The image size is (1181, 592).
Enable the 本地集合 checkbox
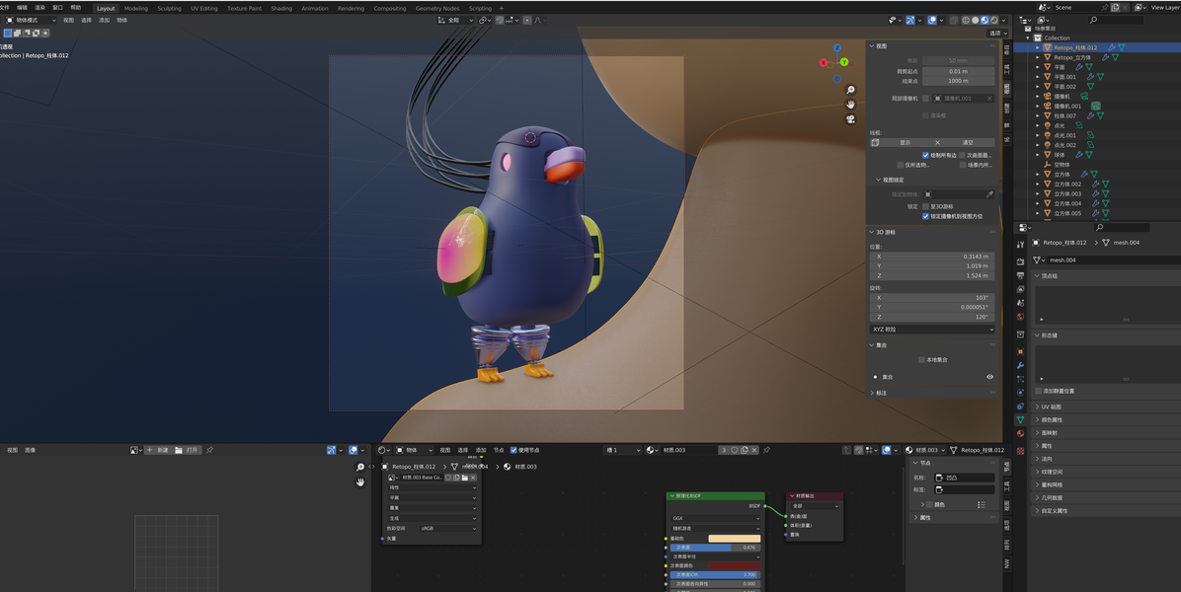(x=921, y=359)
